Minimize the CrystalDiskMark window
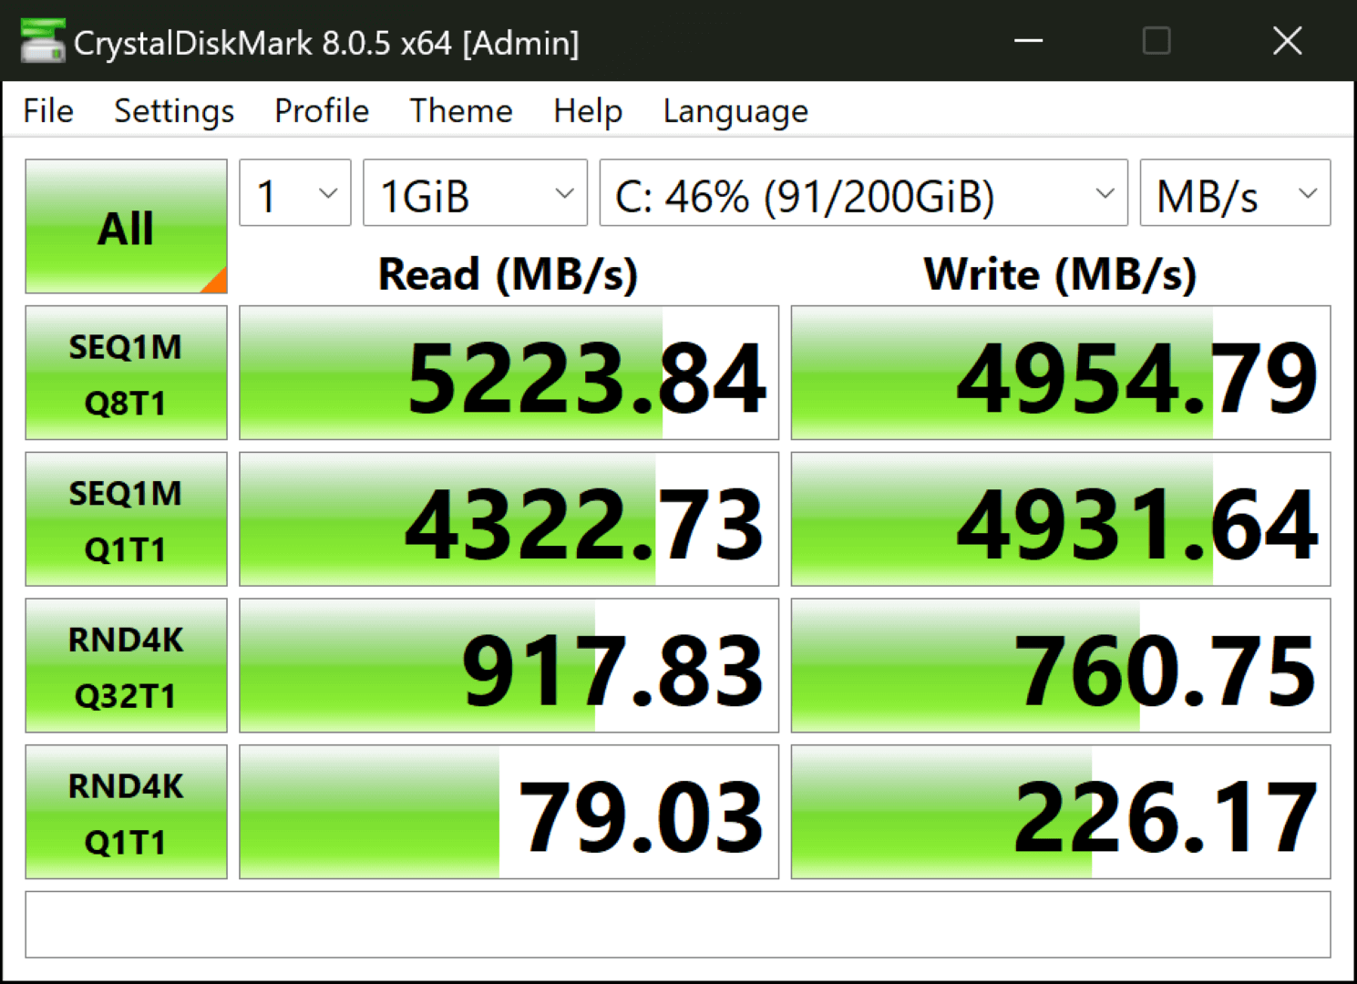 (1028, 41)
